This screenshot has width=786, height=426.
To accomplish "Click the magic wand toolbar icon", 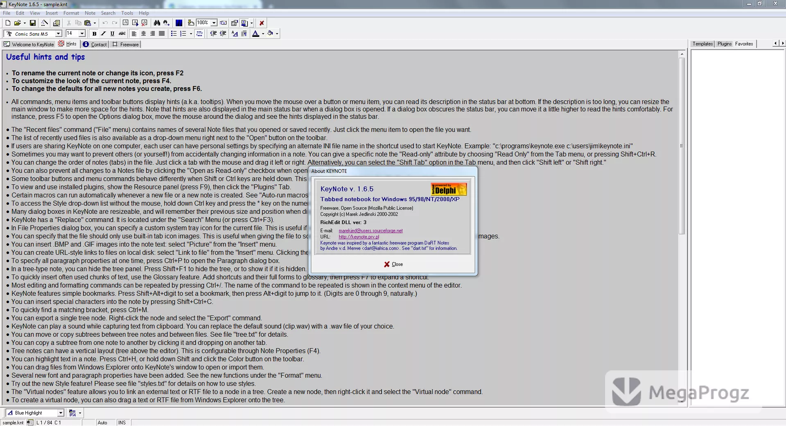I will pos(45,23).
